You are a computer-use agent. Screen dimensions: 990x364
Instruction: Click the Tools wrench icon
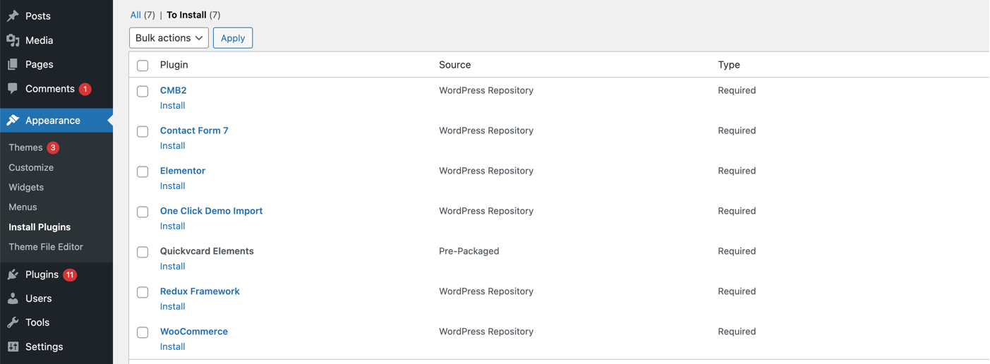coord(13,322)
